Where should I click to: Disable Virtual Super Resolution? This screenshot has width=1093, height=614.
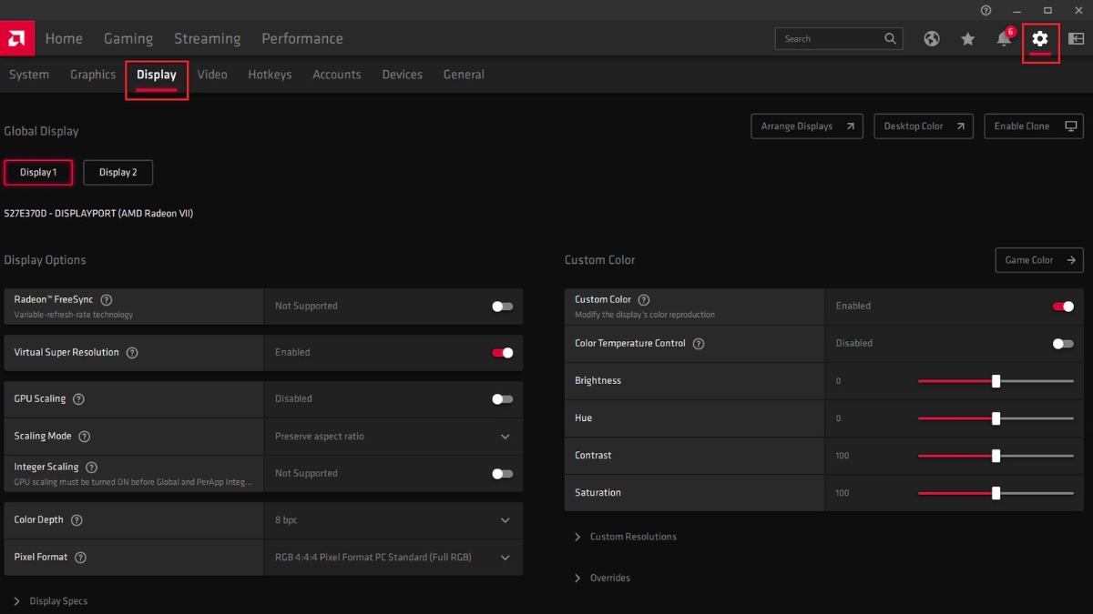click(x=503, y=353)
